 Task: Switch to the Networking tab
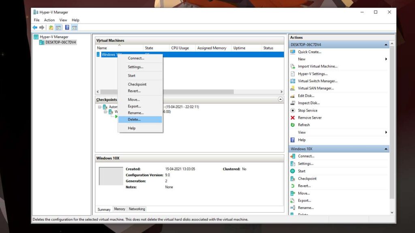point(137,209)
